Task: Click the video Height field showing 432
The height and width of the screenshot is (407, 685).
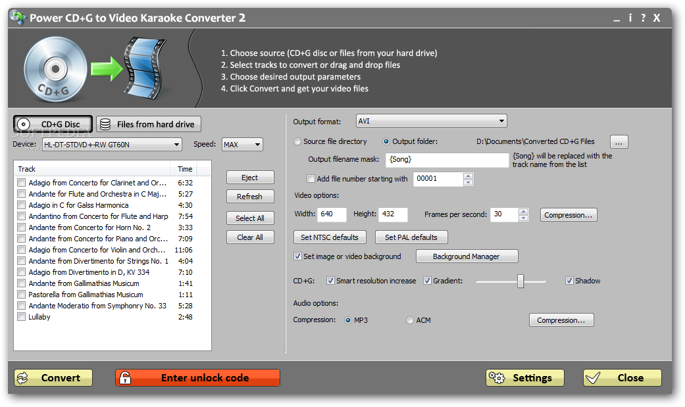Action: 393,214
